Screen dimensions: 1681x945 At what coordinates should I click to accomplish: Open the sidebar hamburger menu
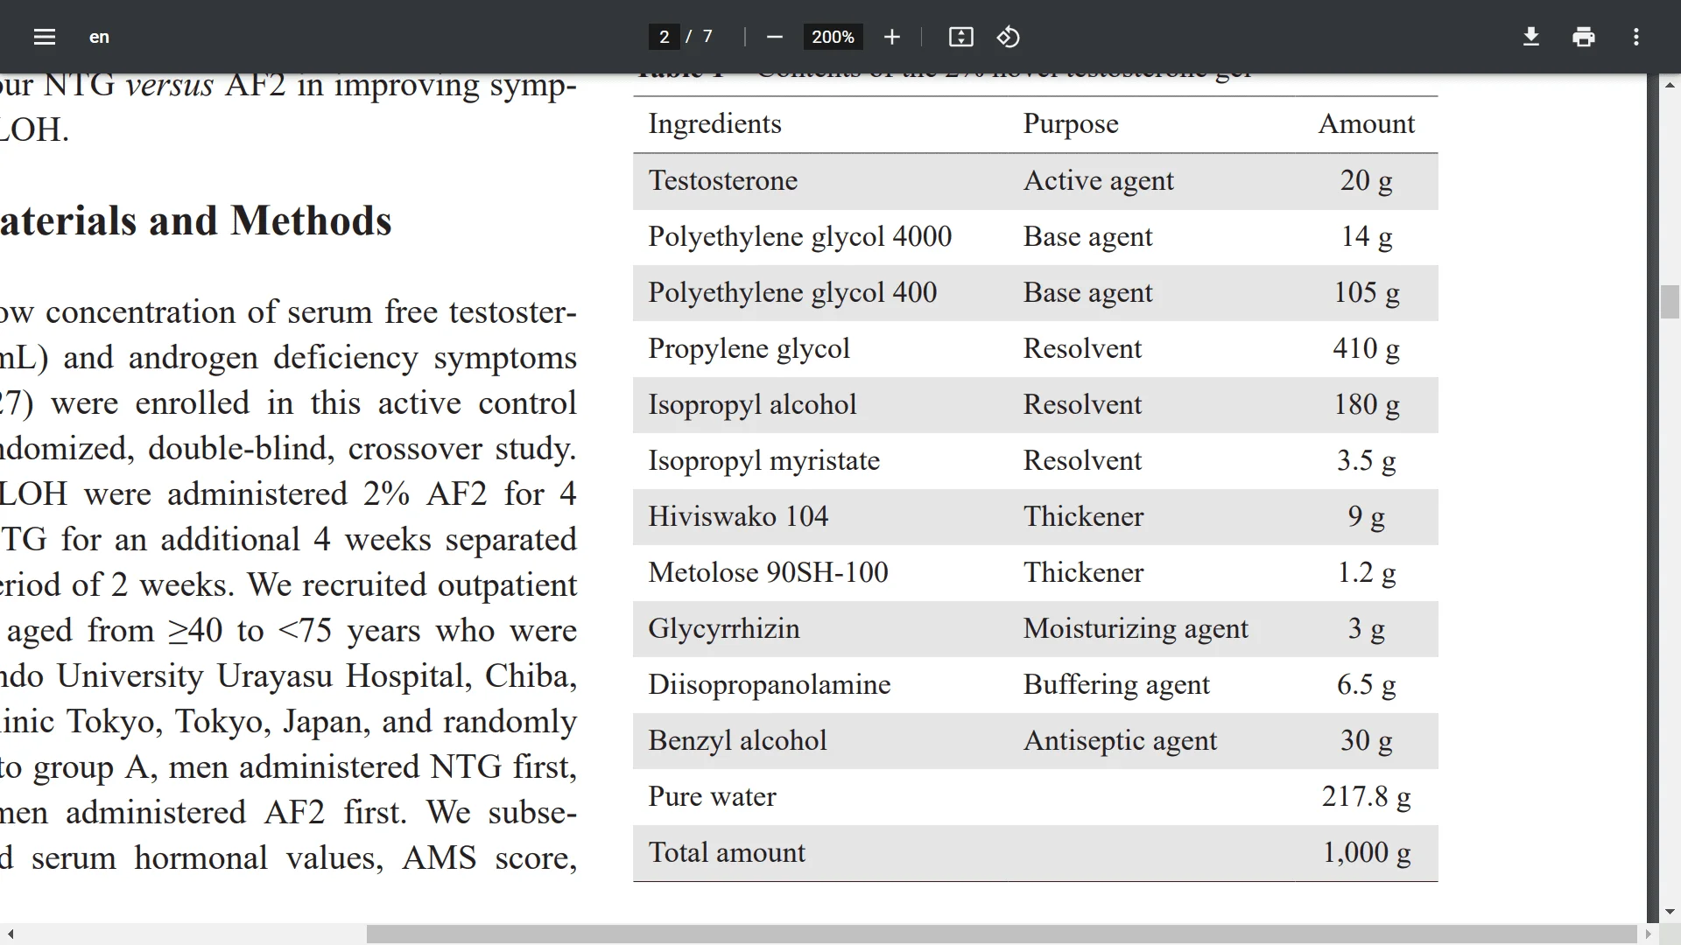coord(45,37)
